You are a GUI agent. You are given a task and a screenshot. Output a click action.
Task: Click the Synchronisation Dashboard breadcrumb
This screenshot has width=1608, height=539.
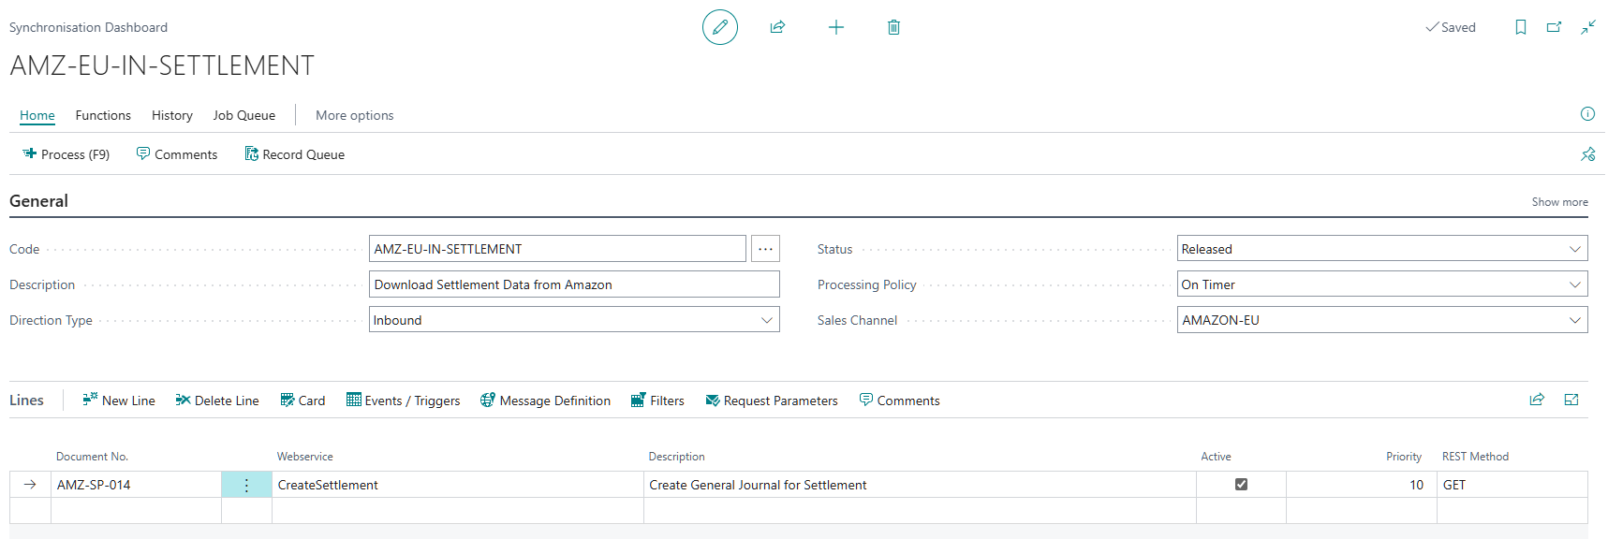pos(88,28)
